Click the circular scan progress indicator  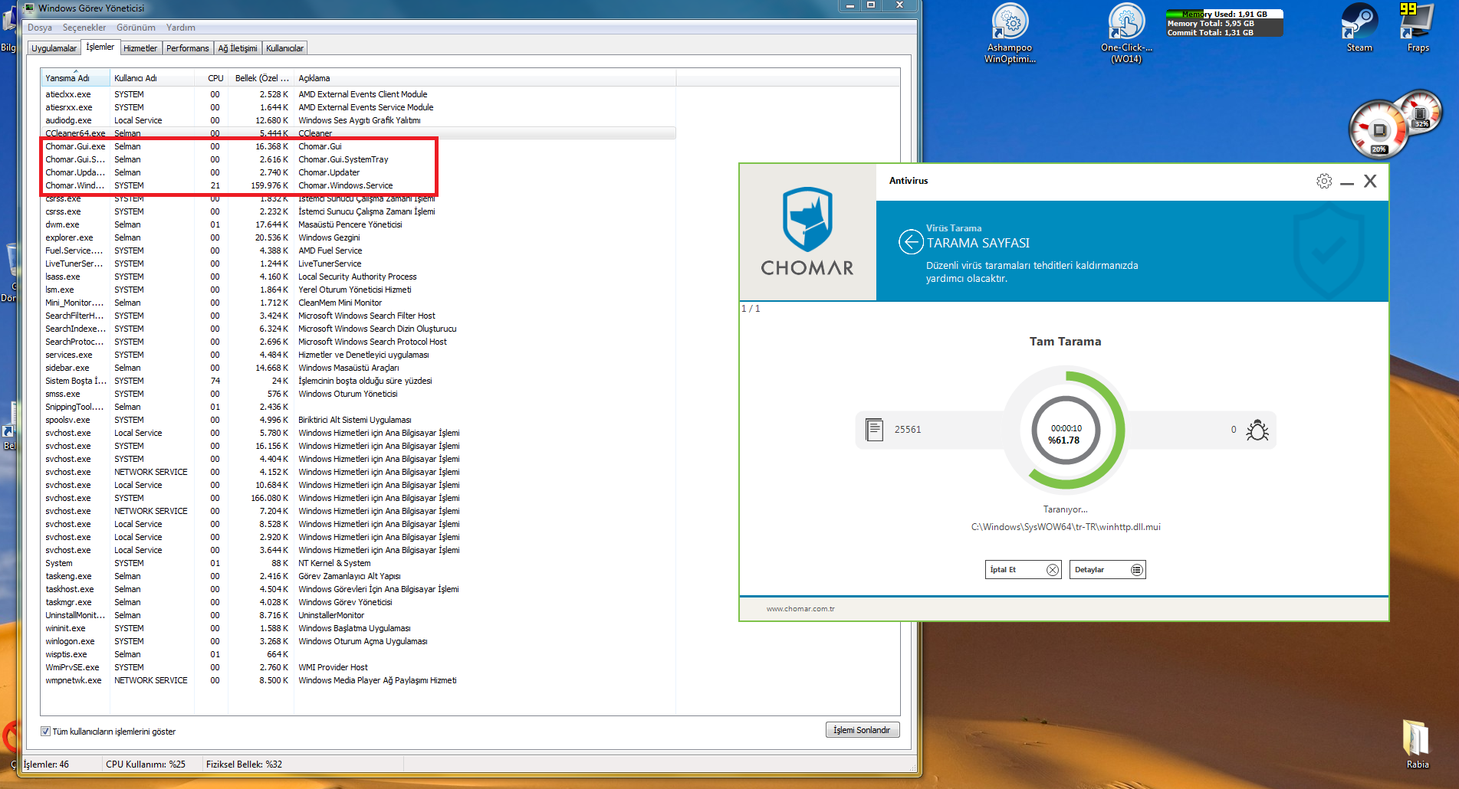[1065, 431]
